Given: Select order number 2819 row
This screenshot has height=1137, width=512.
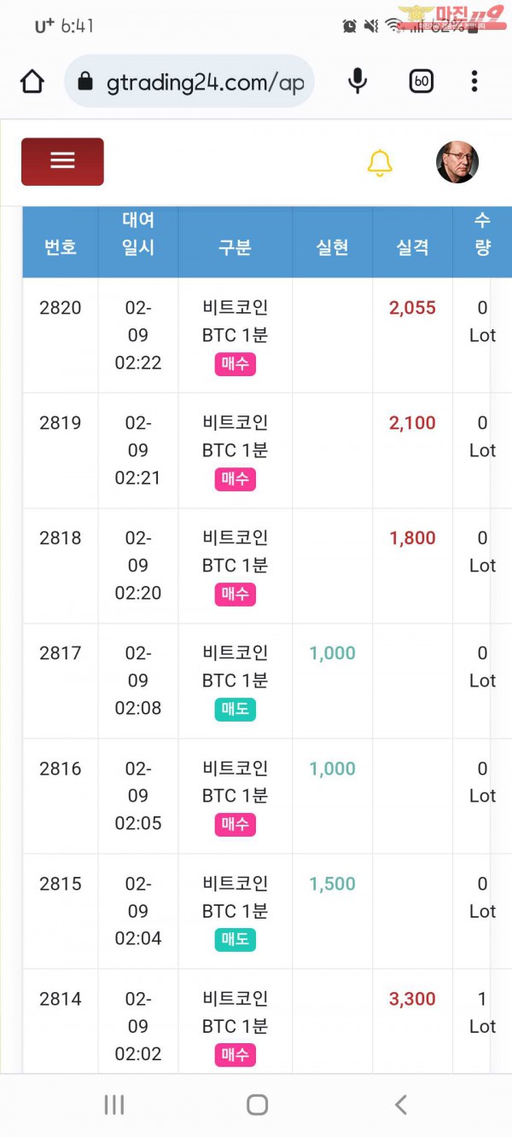Looking at the screenshot, I should [61, 423].
